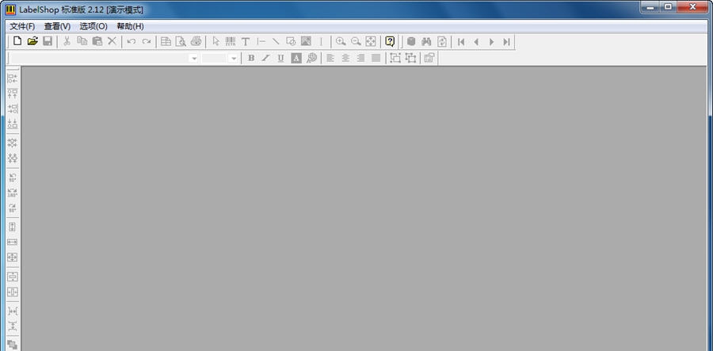Select the Barcode tool
This screenshot has width=713, height=351.
231,41
